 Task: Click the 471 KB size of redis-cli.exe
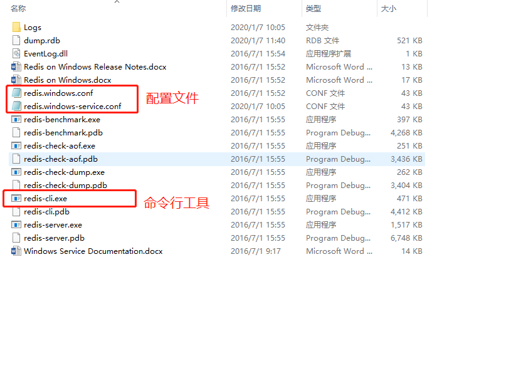[x=409, y=199]
